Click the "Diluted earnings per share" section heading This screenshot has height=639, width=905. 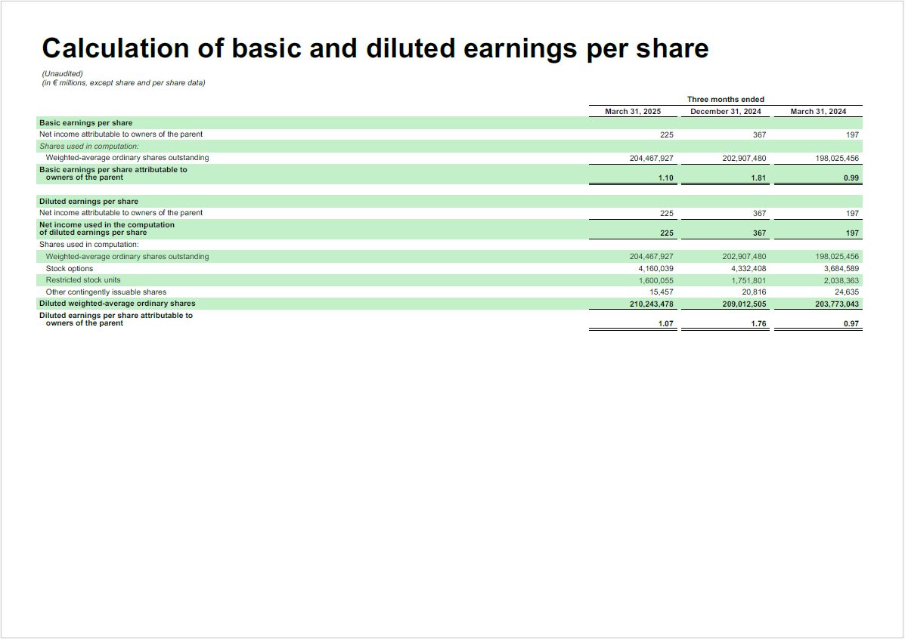88,202
